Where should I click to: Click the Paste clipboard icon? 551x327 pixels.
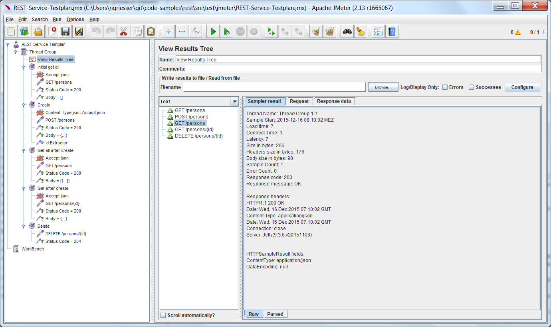(x=151, y=32)
